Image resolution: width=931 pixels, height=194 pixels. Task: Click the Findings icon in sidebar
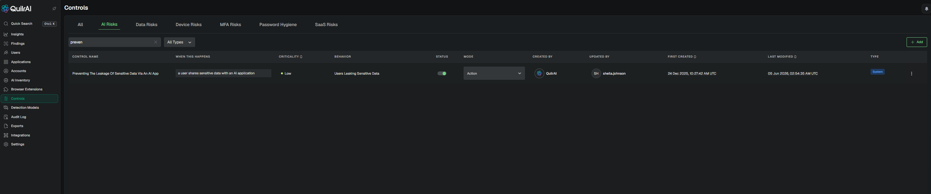pyautogui.click(x=6, y=43)
